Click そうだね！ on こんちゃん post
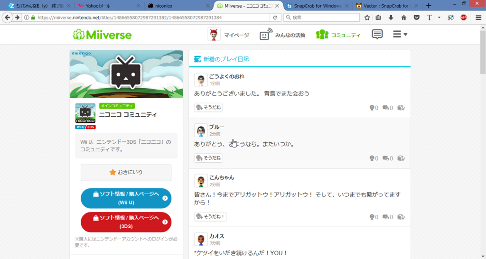 coord(210,217)
